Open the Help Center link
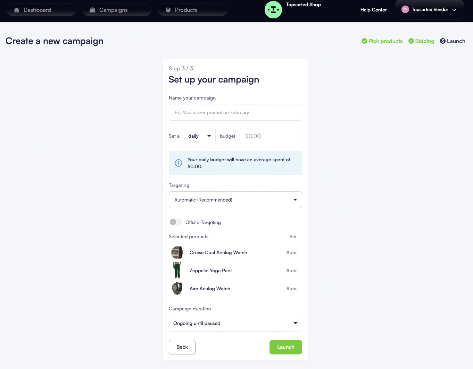This screenshot has width=473, height=369. (373, 10)
